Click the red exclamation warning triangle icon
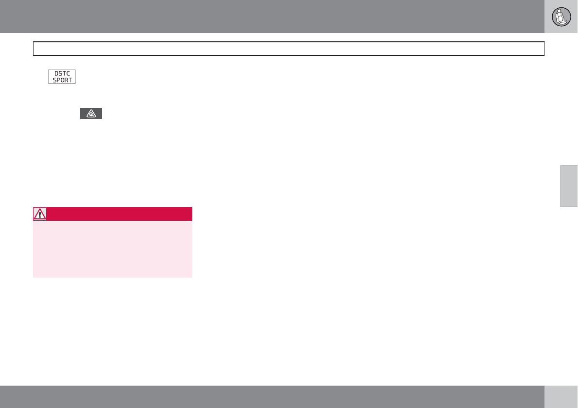This screenshot has height=408, width=578. click(x=40, y=214)
